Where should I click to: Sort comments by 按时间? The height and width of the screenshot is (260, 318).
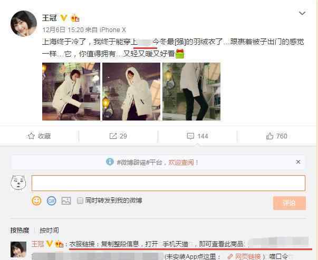(49, 230)
